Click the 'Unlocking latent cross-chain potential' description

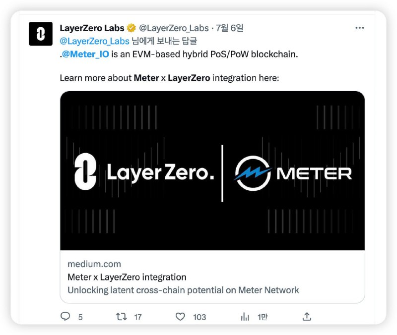pyautogui.click(x=183, y=290)
